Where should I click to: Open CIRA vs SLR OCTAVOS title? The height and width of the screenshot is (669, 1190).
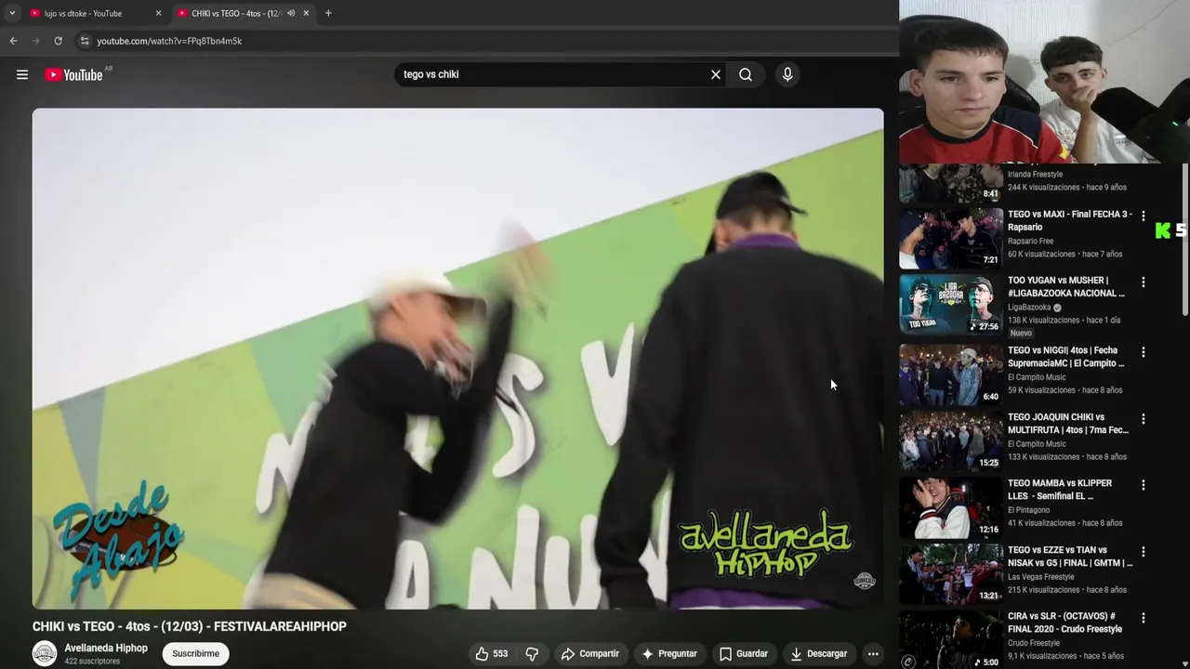[1064, 623]
